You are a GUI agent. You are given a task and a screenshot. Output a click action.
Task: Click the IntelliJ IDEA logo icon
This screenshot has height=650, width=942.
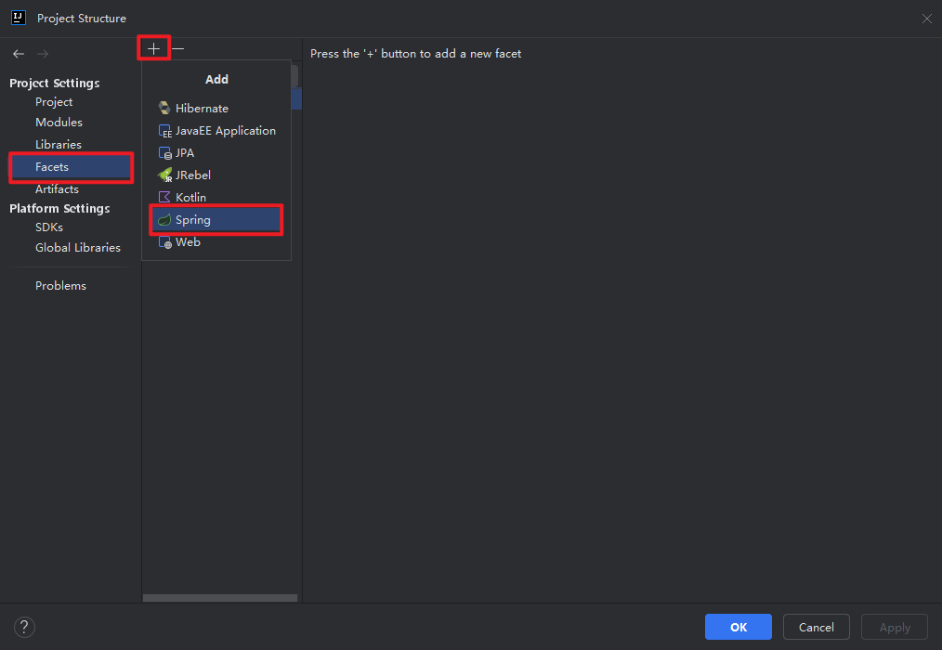tap(19, 18)
